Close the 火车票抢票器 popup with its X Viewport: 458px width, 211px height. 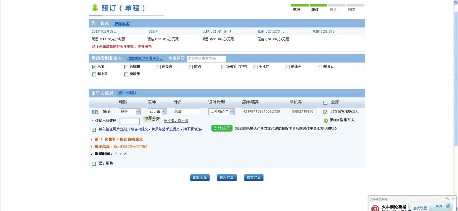(x=454, y=199)
